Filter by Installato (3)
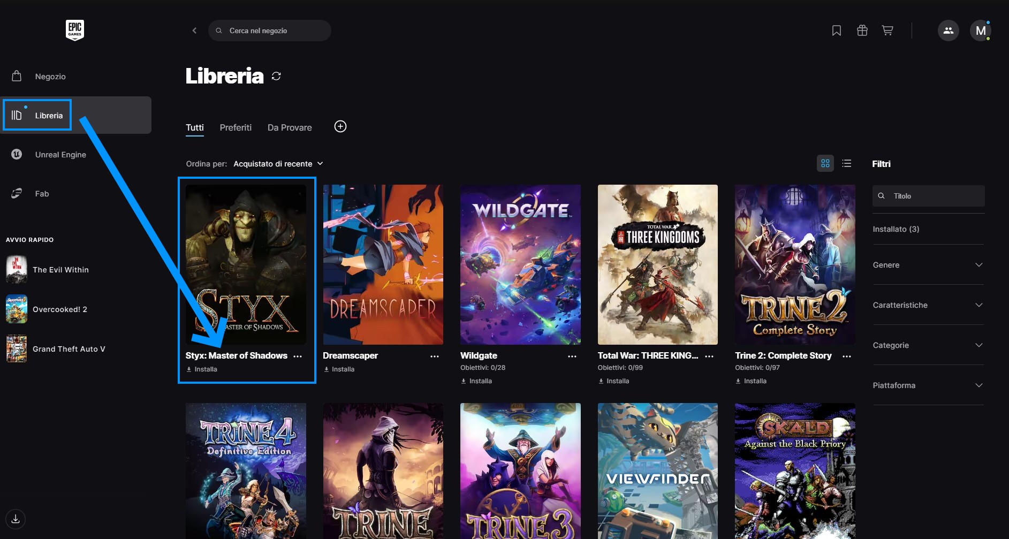Screen dimensions: 1009x539 tap(896, 229)
